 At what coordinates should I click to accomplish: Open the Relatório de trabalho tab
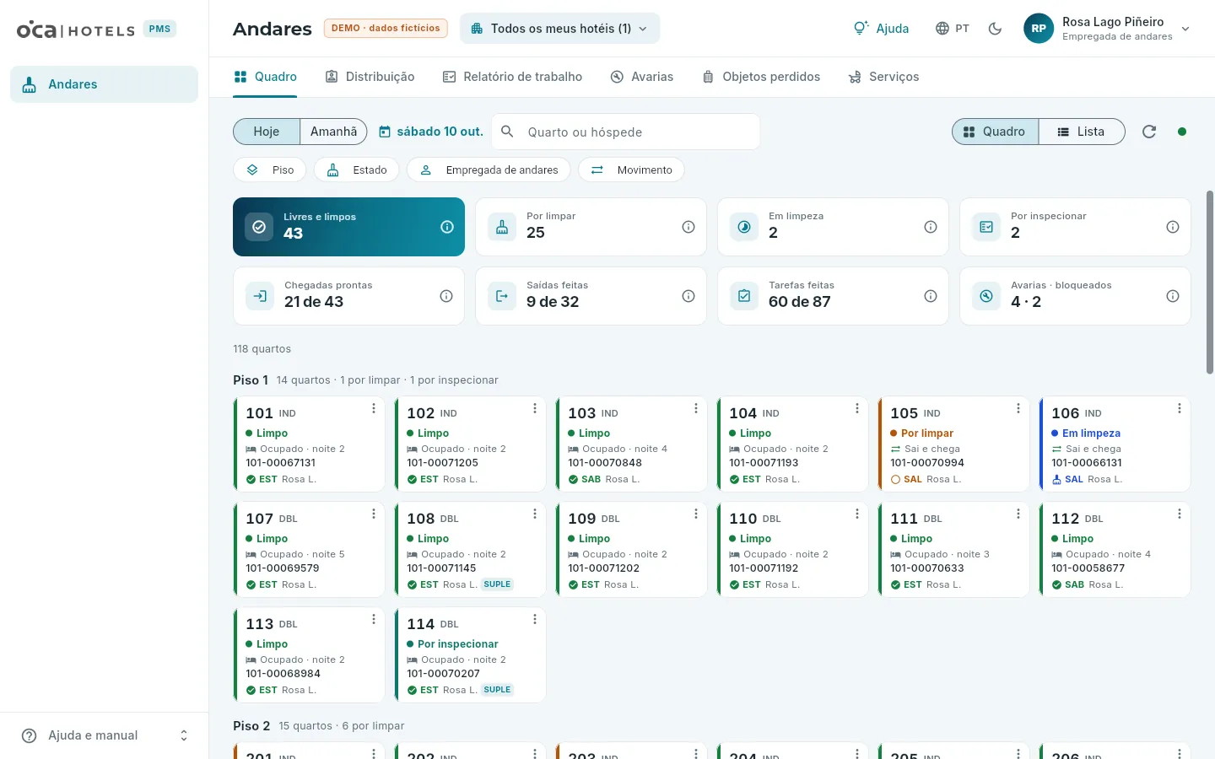512,77
